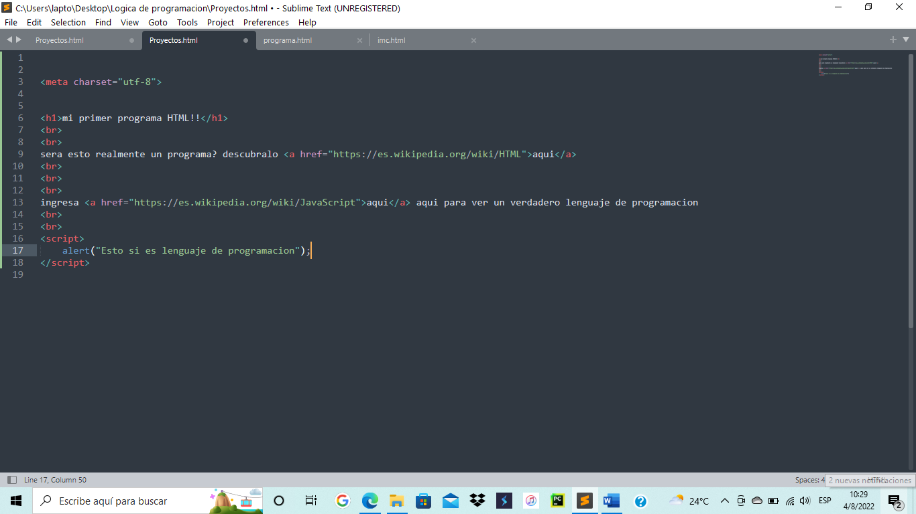Open volume speaker tray icon
Viewport: 916px width, 514px height.
(x=805, y=501)
